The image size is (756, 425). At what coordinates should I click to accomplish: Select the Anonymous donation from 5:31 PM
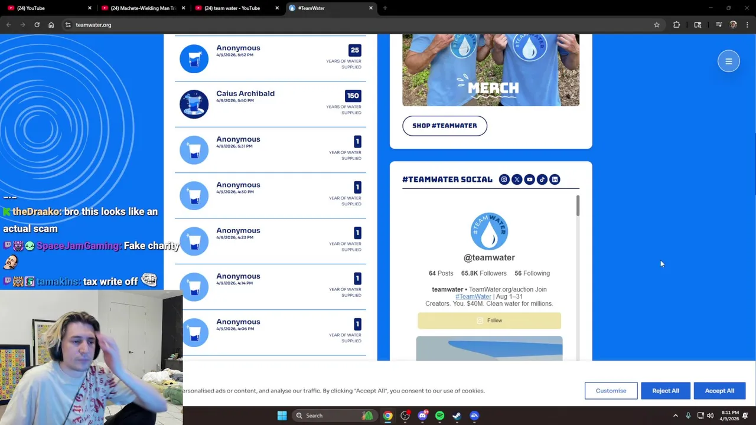271,150
